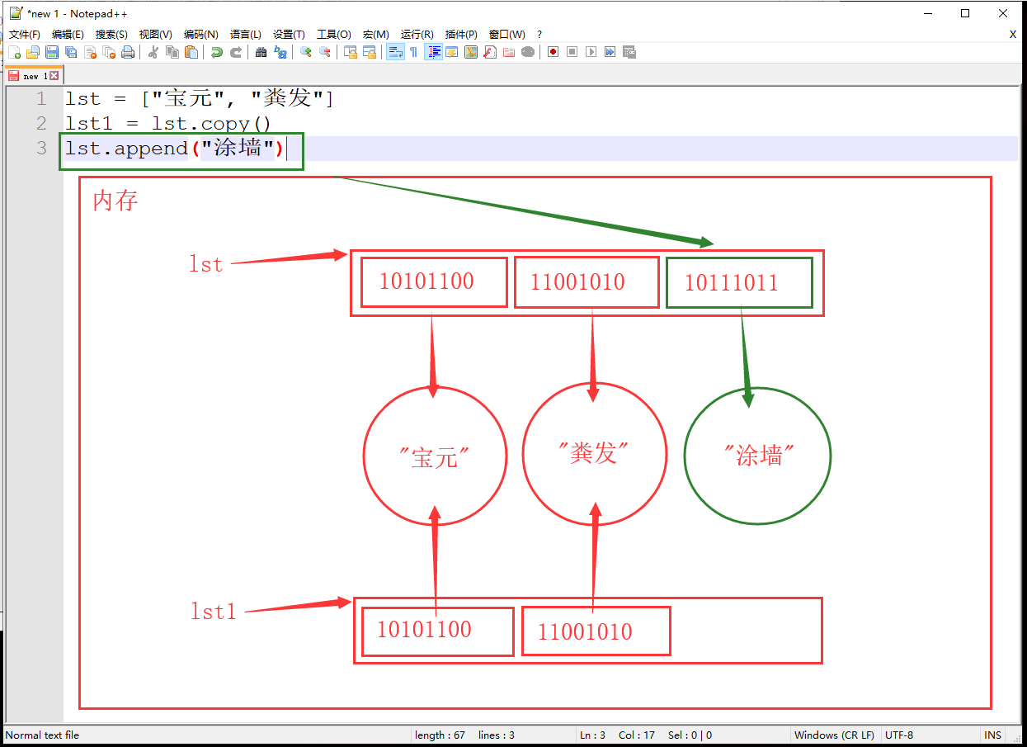Screen dimensions: 1027x747
Task: Click UTF-8 encoding in status bar
Action: tap(899, 735)
